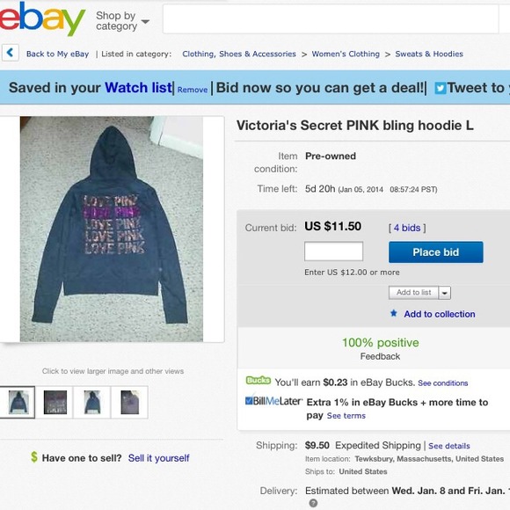510x510 pixels.
Task: Click the bid amount input field
Action: [333, 251]
